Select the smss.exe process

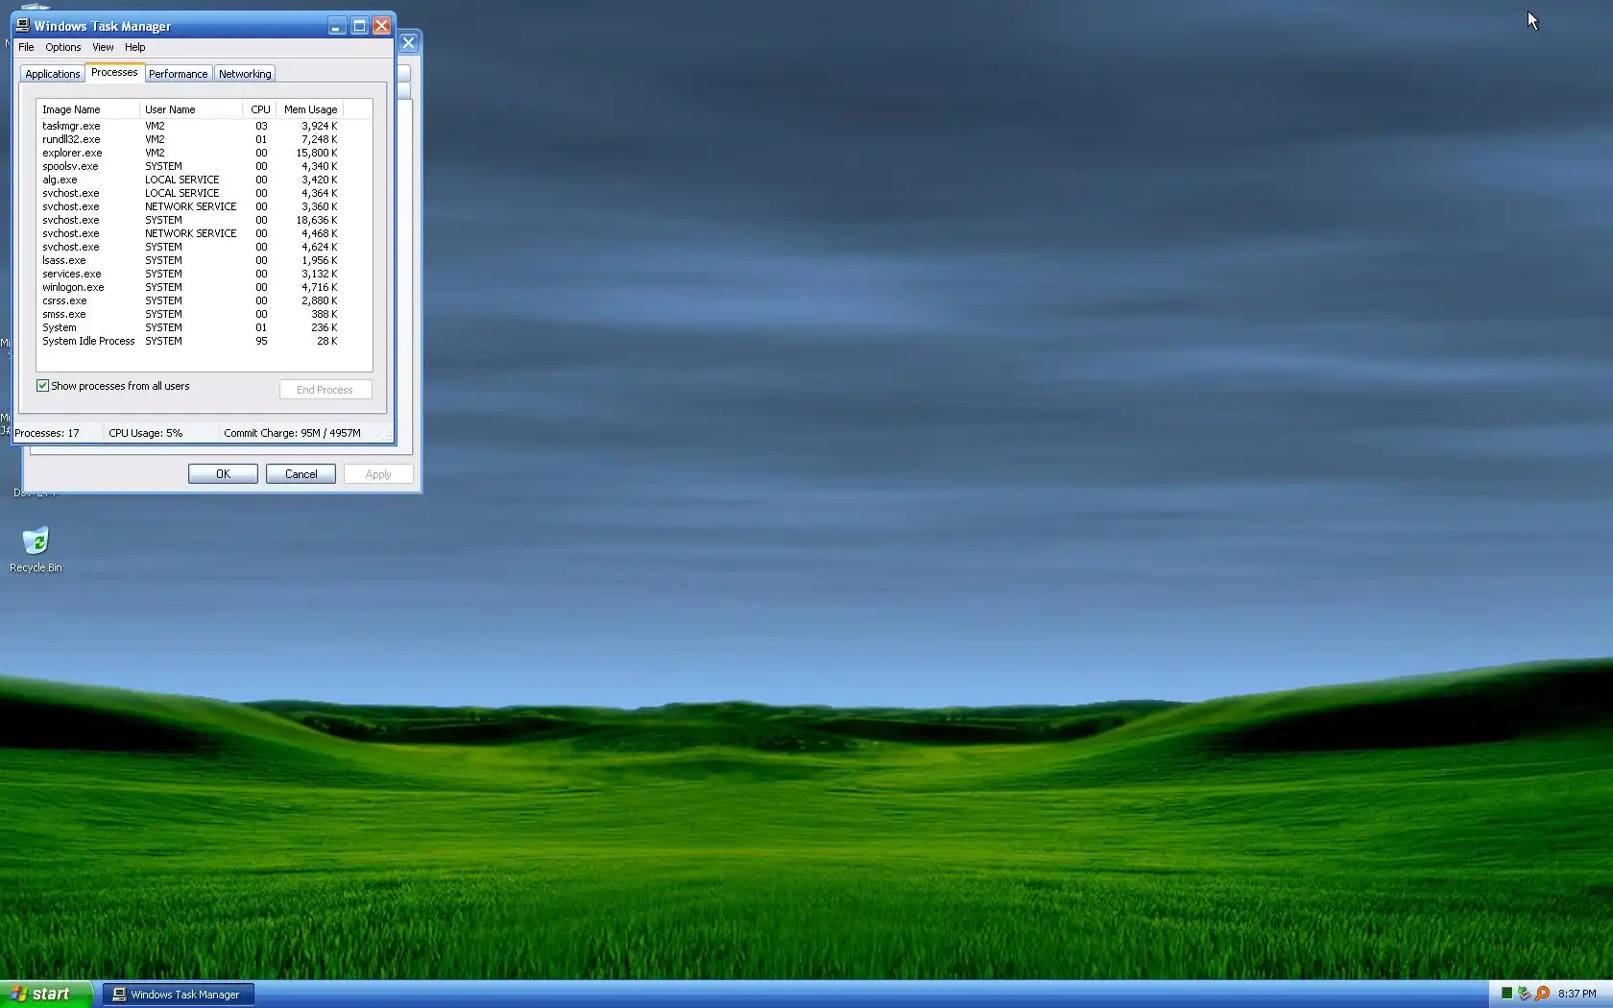pos(190,314)
